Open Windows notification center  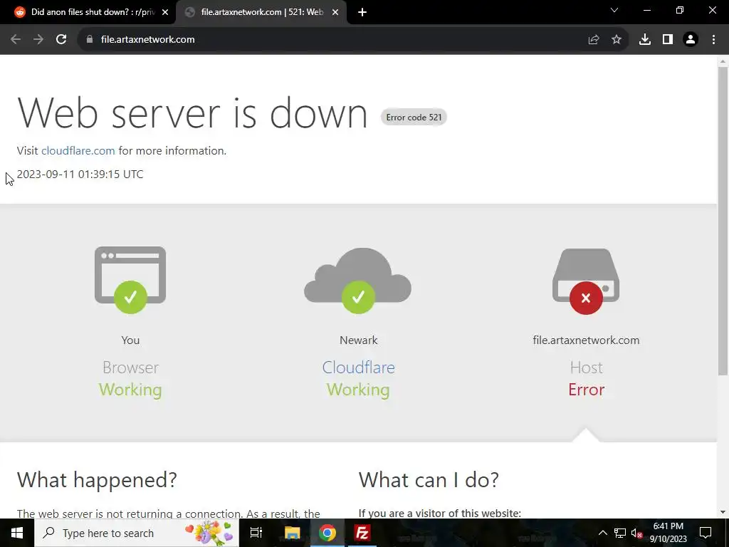(706, 533)
